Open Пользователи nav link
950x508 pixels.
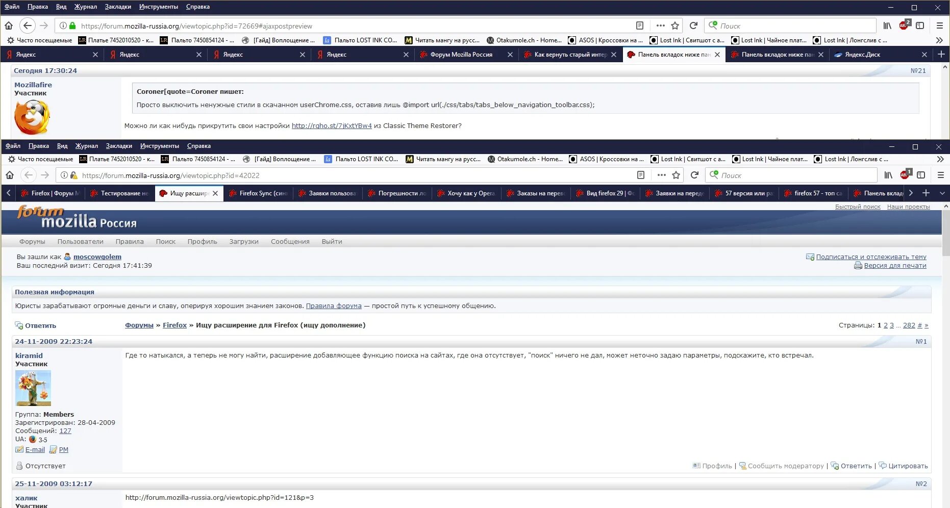pos(80,241)
